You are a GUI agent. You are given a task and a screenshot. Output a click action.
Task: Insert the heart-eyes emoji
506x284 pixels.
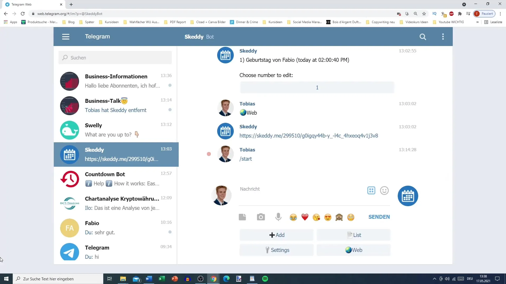pyautogui.click(x=328, y=217)
